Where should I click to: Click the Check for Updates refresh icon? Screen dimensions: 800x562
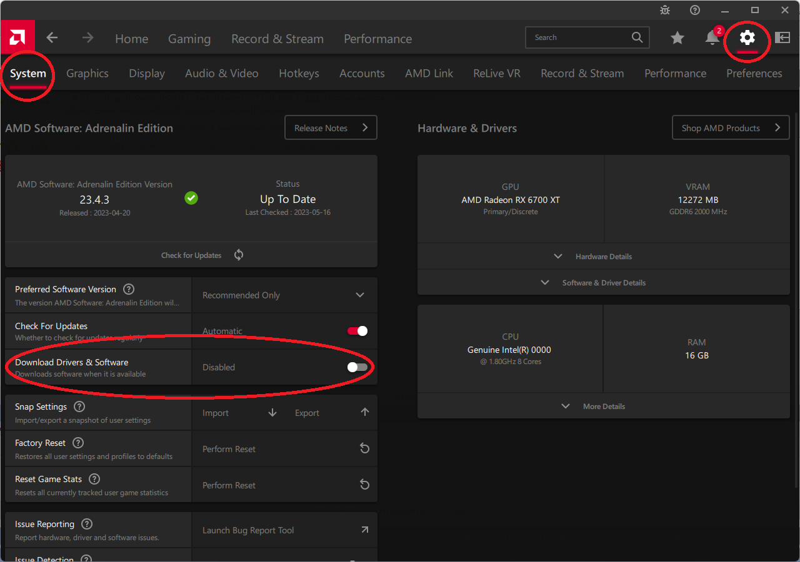click(239, 255)
